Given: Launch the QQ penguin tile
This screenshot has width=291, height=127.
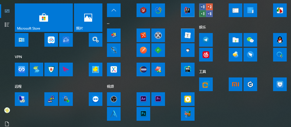Looking at the screenshot, I should tap(280, 40).
